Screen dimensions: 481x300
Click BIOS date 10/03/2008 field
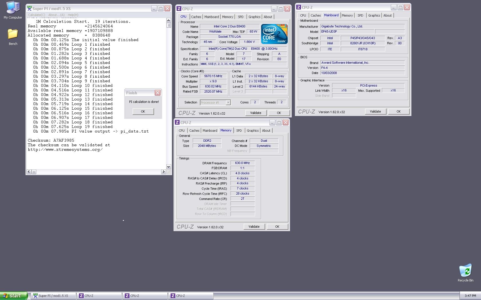(362, 73)
